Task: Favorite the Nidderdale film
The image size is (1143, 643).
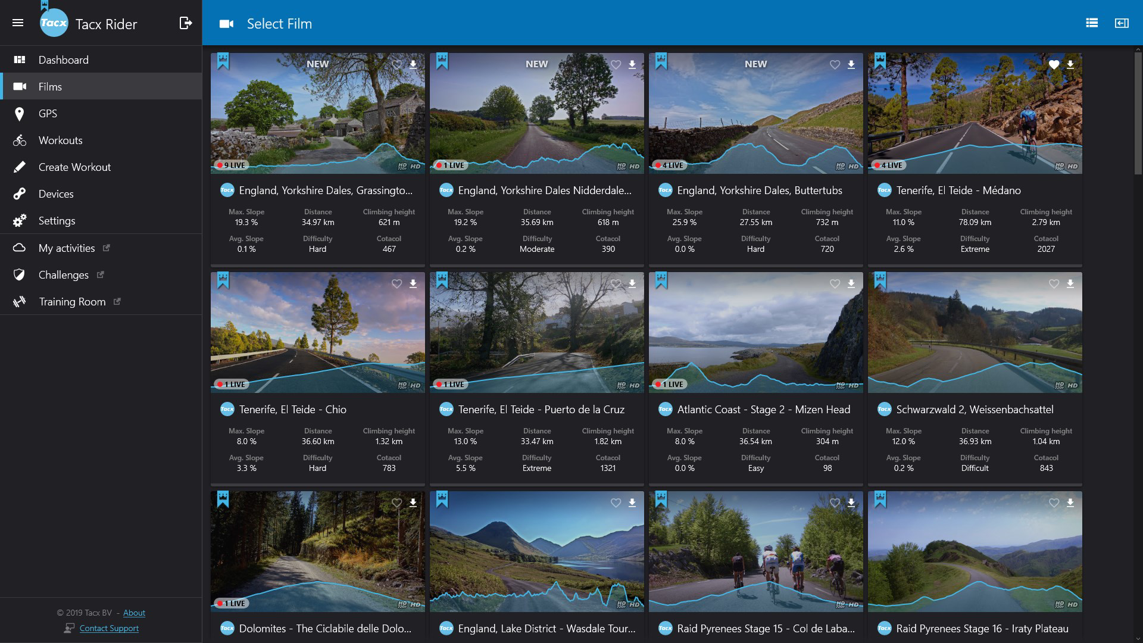Action: pos(616,64)
